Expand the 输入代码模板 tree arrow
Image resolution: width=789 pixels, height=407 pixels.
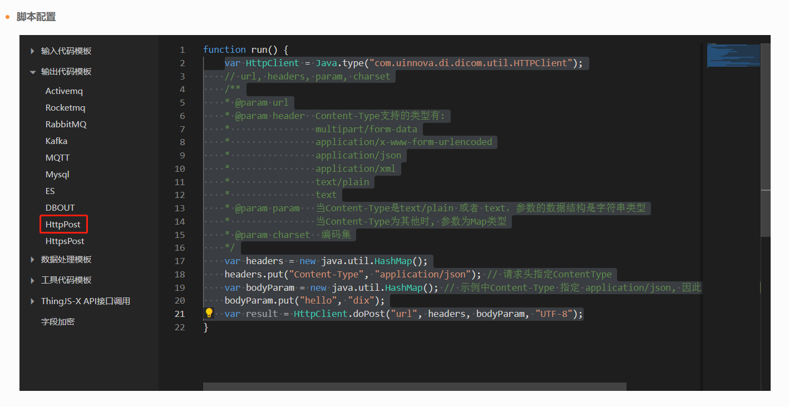(32, 51)
